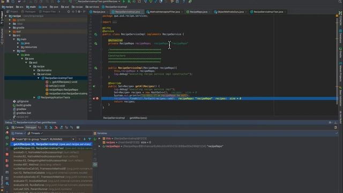The width and height of the screenshot is (343, 193).
Task: Click the Packages view tab in Project panel
Action: pyautogui.click(x=28, y=12)
